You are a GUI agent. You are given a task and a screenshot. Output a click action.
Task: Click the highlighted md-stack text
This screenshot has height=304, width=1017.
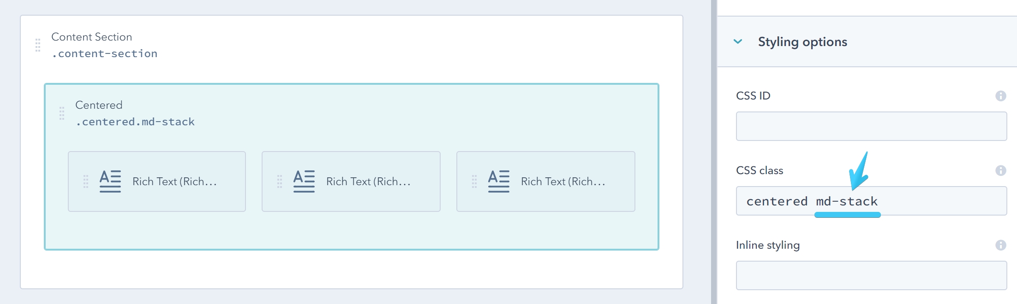click(847, 201)
